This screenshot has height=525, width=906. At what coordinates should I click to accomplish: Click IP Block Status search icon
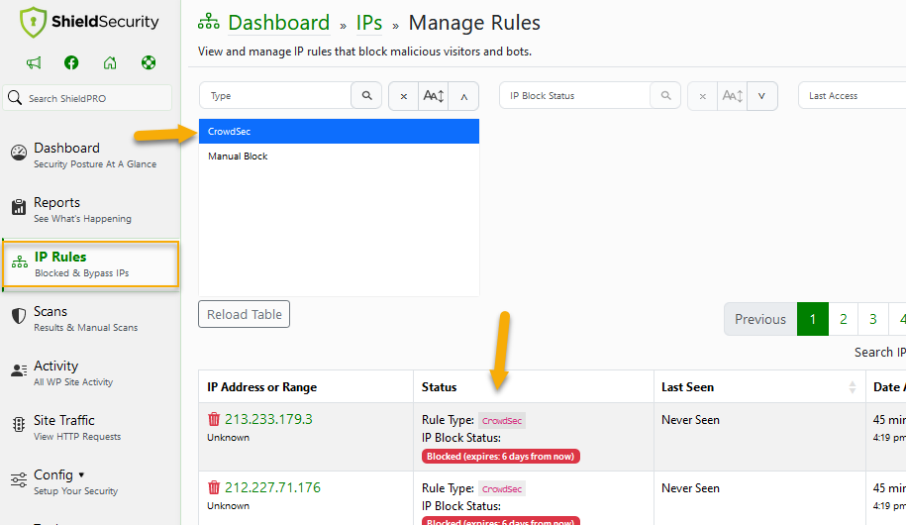coord(665,95)
